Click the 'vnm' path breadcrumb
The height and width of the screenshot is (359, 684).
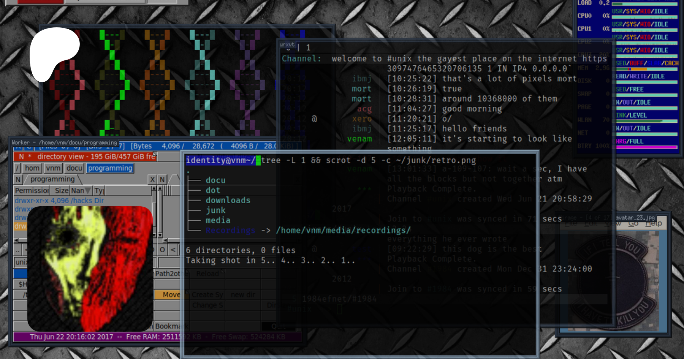pos(53,168)
